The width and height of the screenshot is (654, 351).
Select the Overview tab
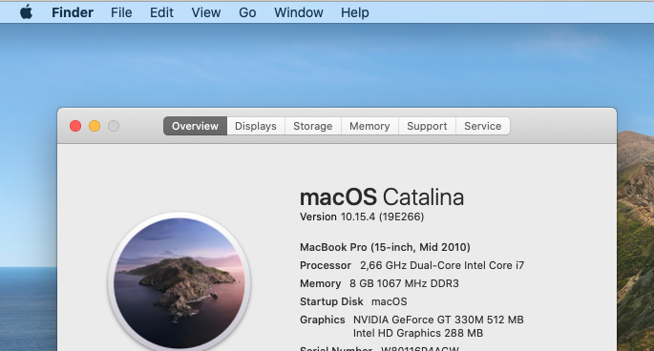195,126
